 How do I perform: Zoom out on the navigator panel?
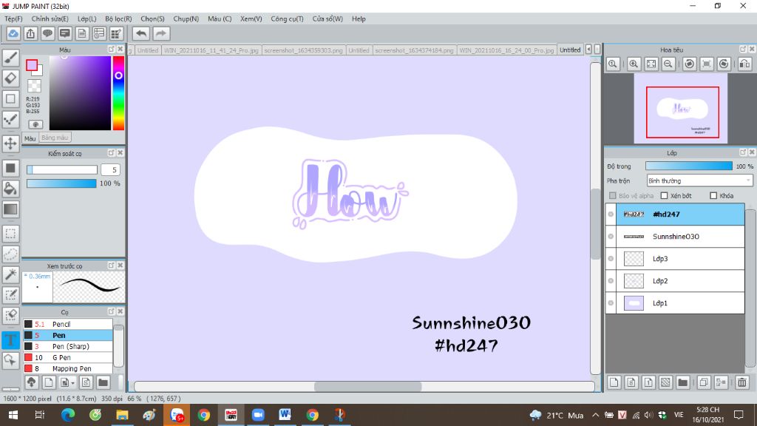coord(668,64)
